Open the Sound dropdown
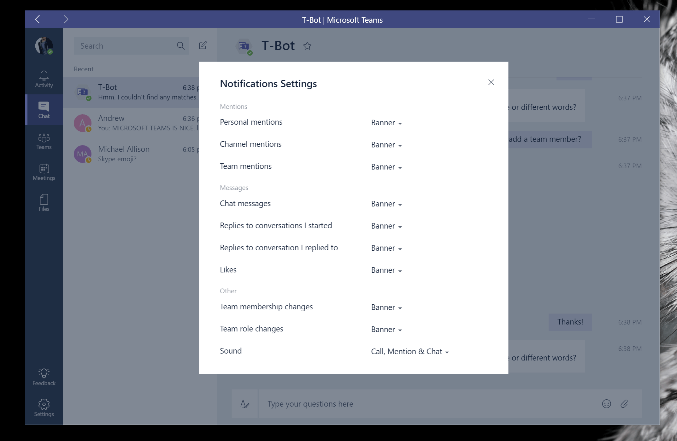Viewport: 677px width, 441px height. pos(410,352)
